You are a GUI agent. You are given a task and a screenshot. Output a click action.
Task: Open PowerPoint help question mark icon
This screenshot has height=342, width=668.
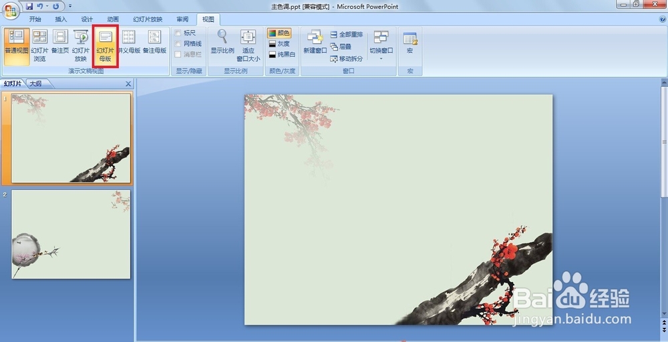click(x=663, y=19)
